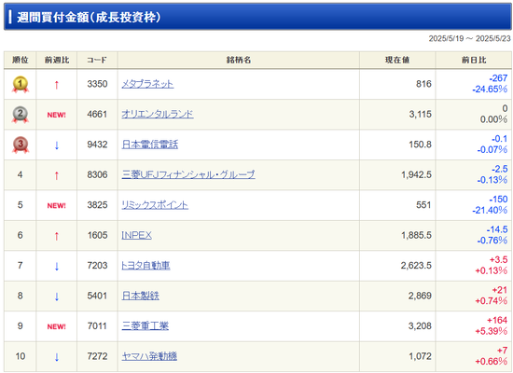This screenshot has height=373, width=513.
Task: Click the 週間買付金額 title banner
Action: (257, 17)
